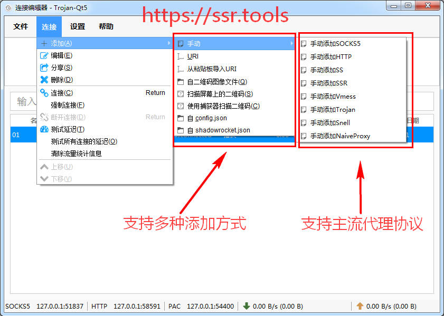Open the 文件 menu
The height and width of the screenshot is (316, 444).
click(x=21, y=26)
